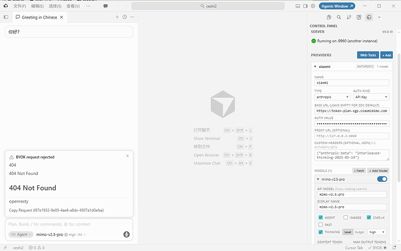The image size is (401, 251).
Task: Click the microphone voice input button
Action: 126,234
